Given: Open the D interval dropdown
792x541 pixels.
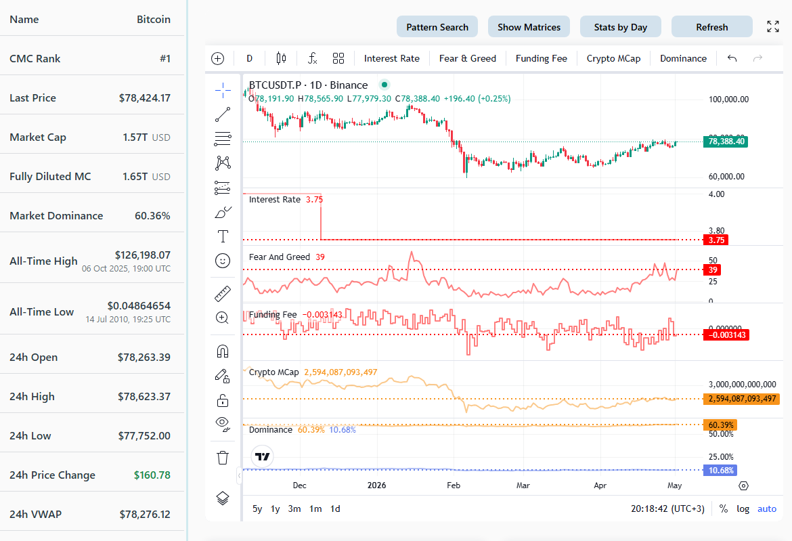Looking at the screenshot, I should [x=250, y=59].
